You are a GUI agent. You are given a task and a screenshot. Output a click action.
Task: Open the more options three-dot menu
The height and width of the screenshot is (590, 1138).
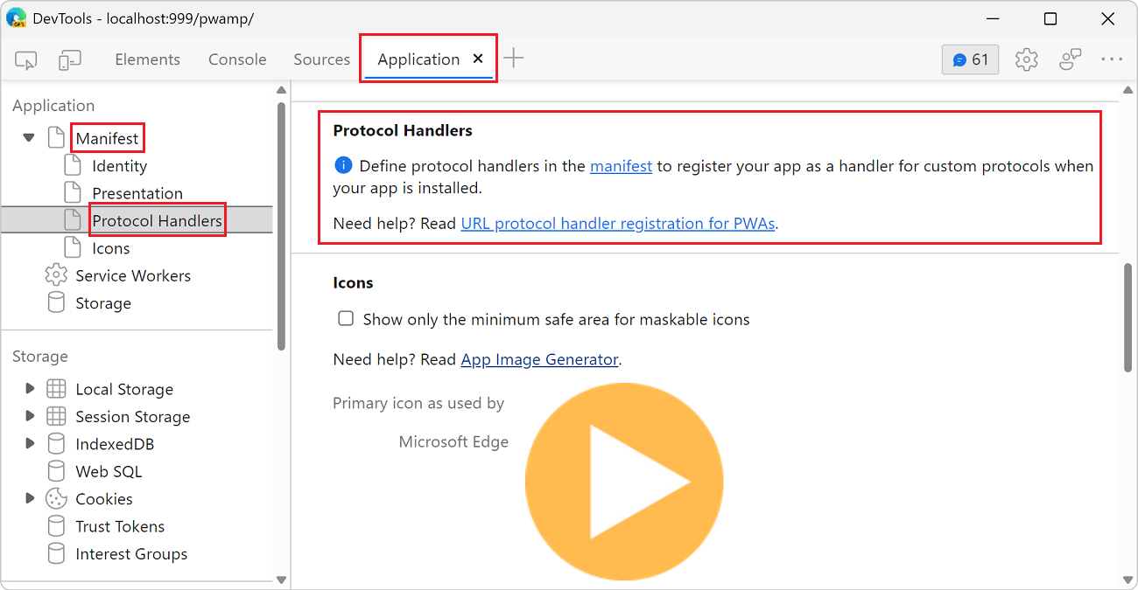[1112, 59]
